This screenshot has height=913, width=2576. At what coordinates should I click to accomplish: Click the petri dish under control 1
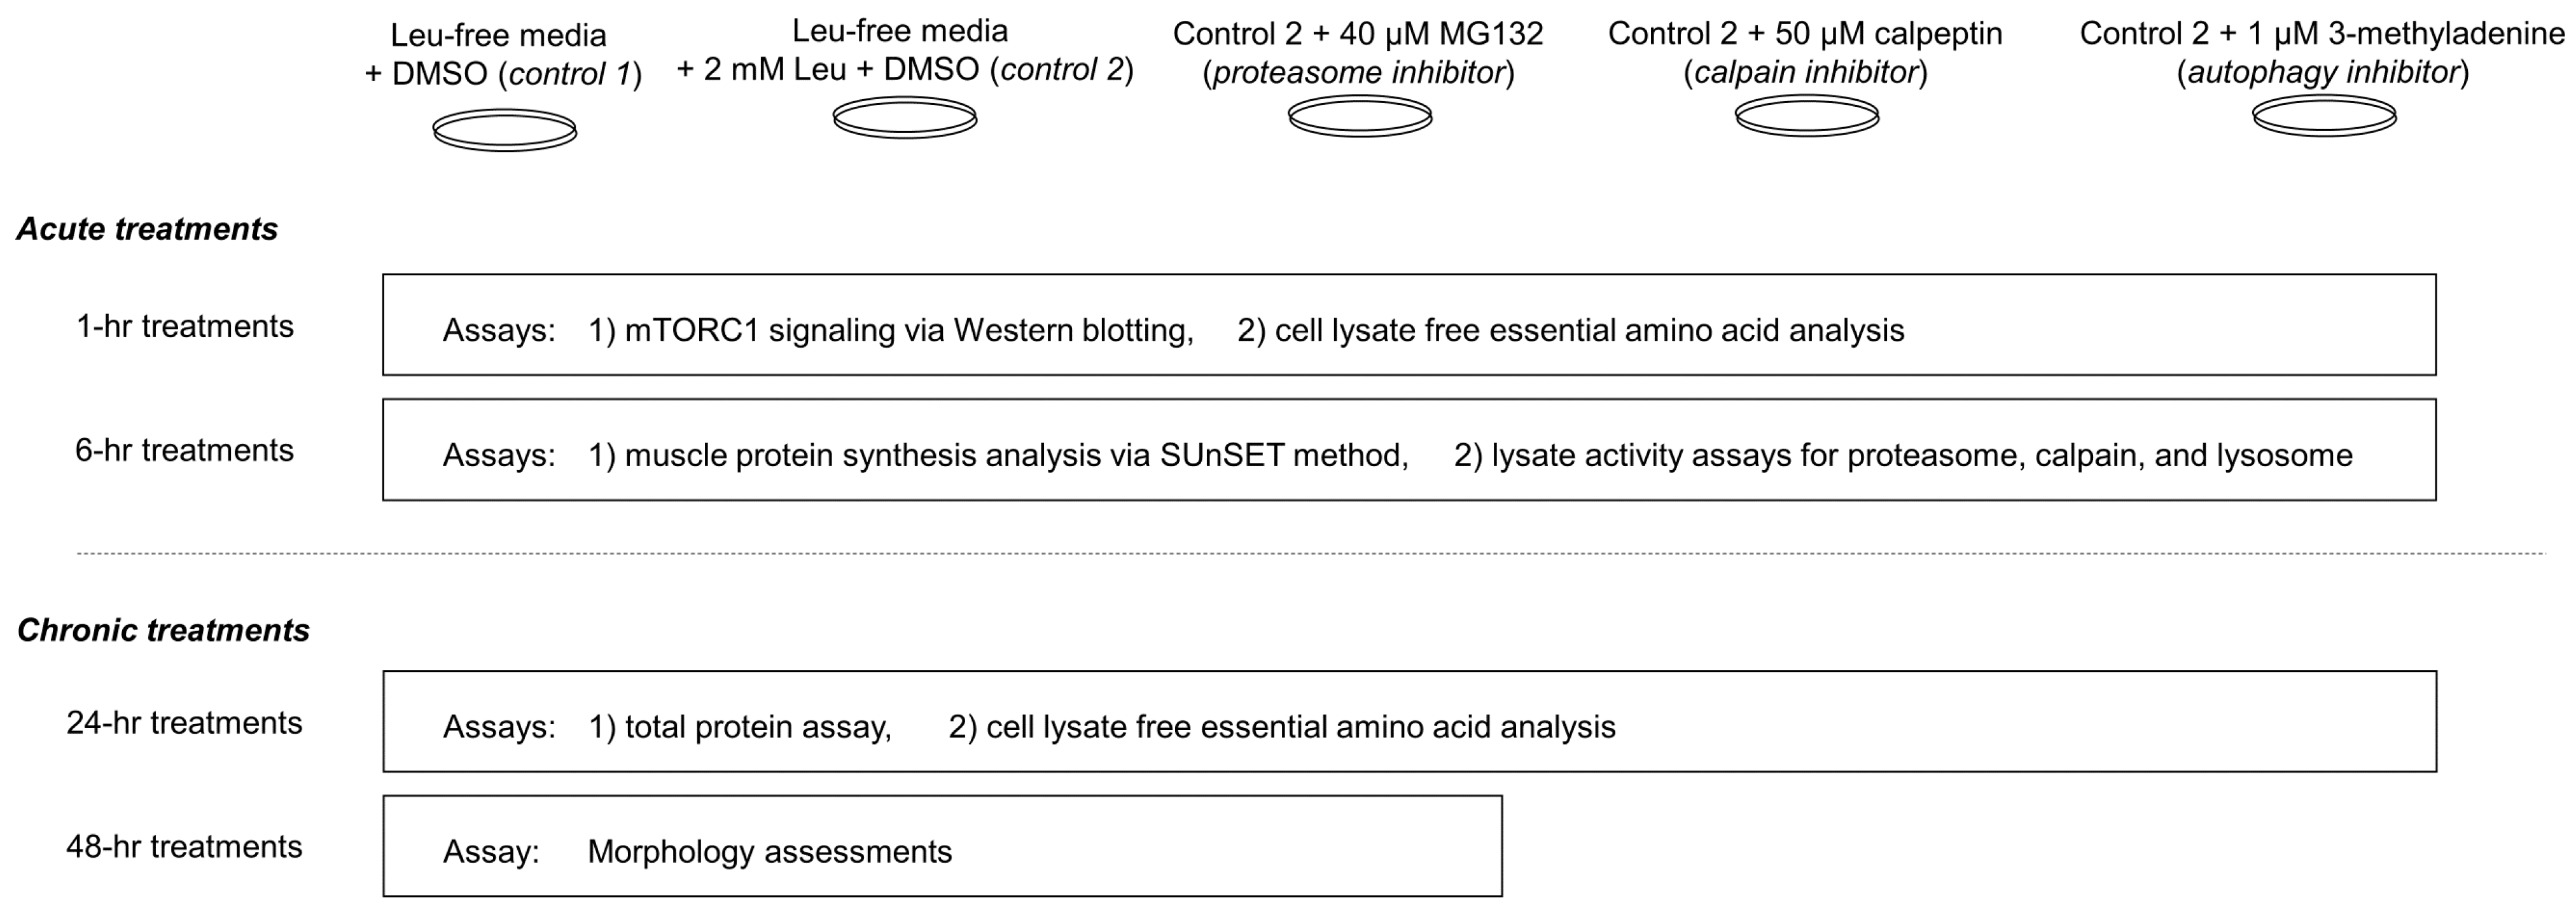pos(505,131)
